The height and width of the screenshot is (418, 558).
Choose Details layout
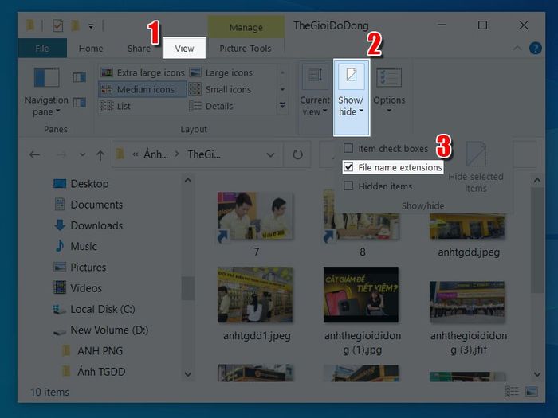pyautogui.click(x=211, y=106)
